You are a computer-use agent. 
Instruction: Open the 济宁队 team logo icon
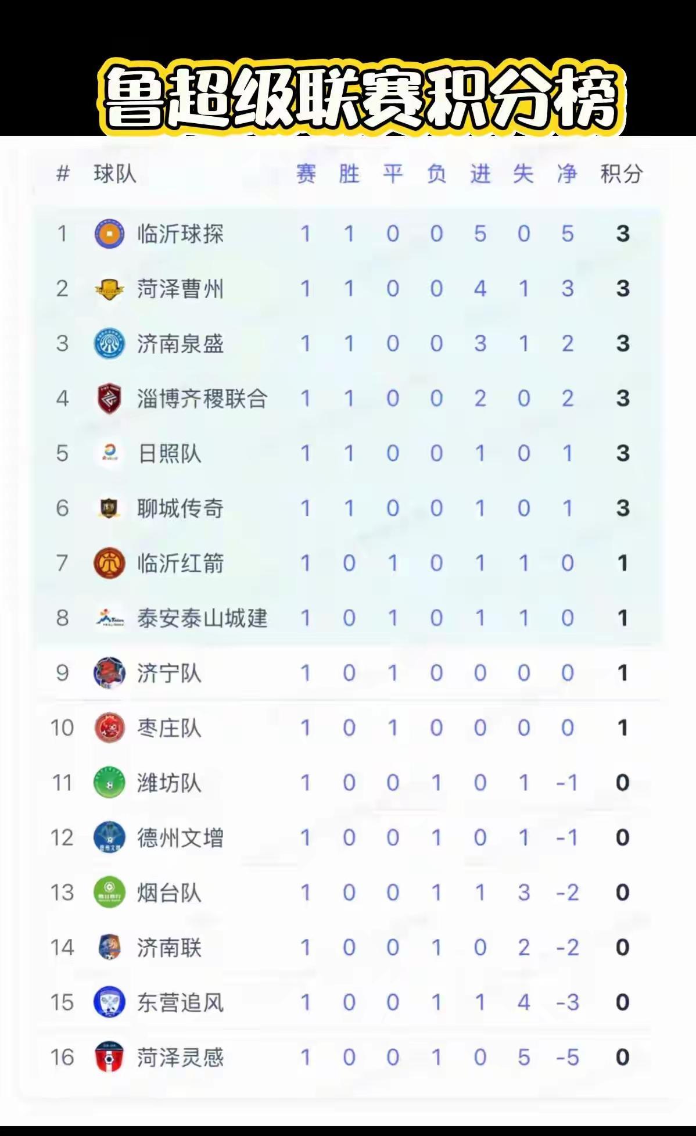(x=109, y=673)
